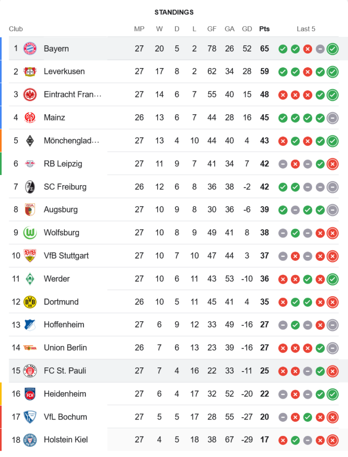
Task: Click Bayern's most recent win indicator
Action: point(332,48)
